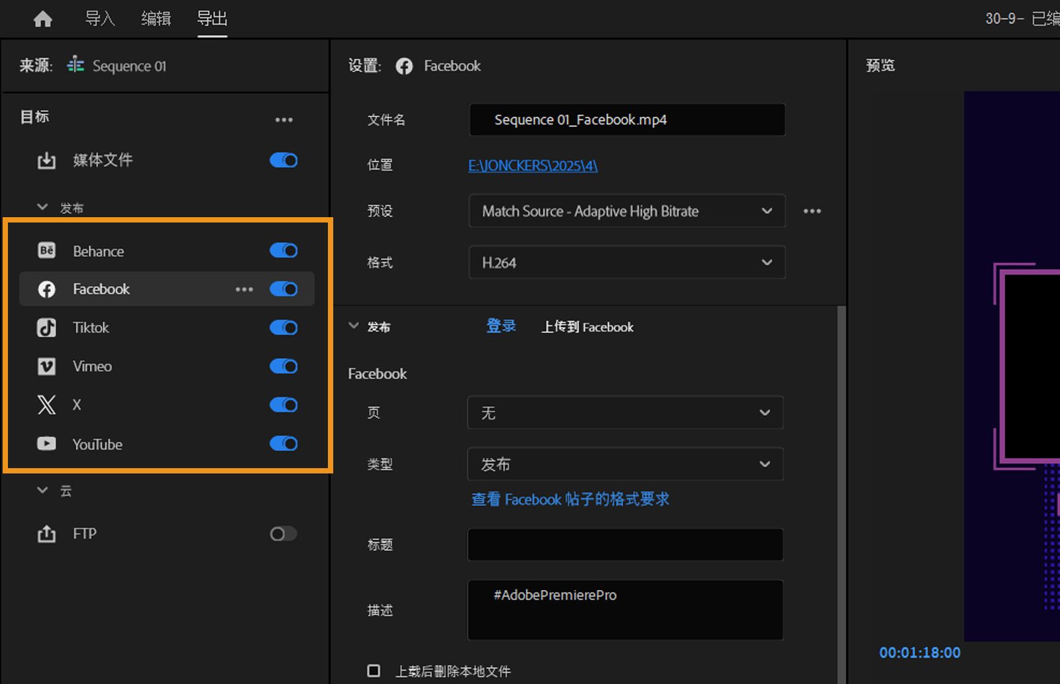Image resolution: width=1060 pixels, height=684 pixels.
Task: Open the 页 dropdown showing 无
Action: (x=625, y=413)
